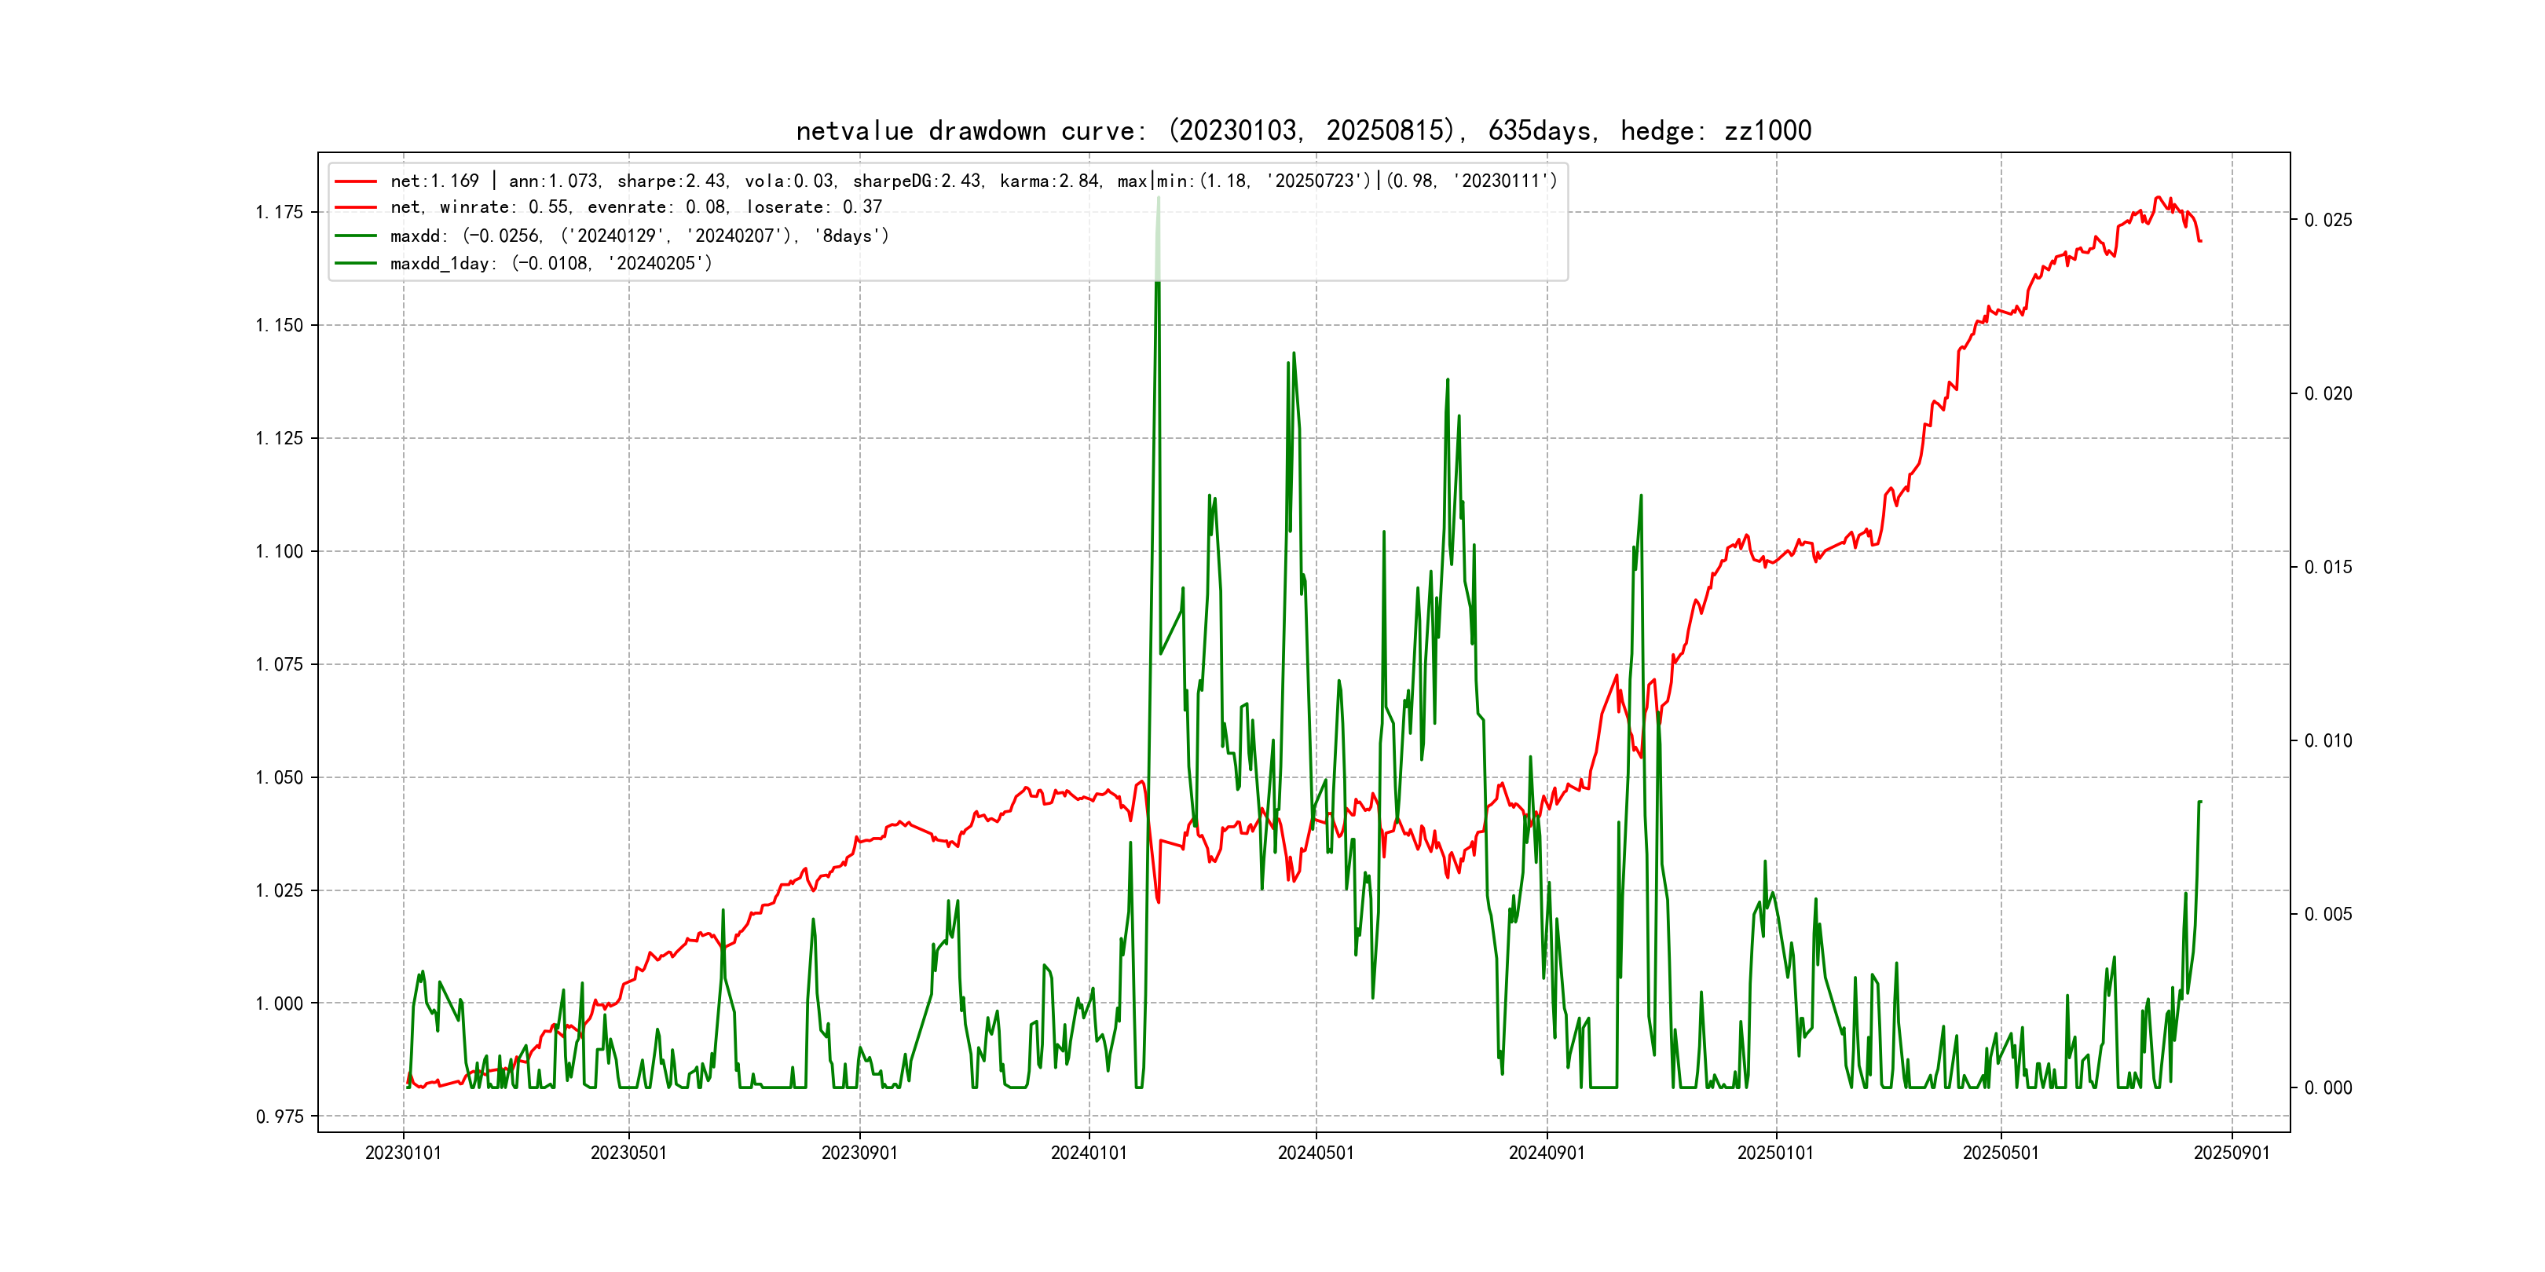Click the chart title text
The height and width of the screenshot is (1272, 2545).
1303,130
